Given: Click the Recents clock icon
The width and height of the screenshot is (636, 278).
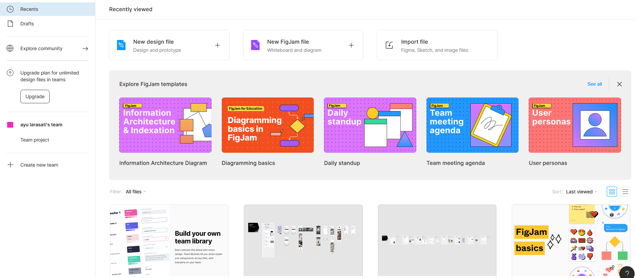Looking at the screenshot, I should click(x=10, y=9).
